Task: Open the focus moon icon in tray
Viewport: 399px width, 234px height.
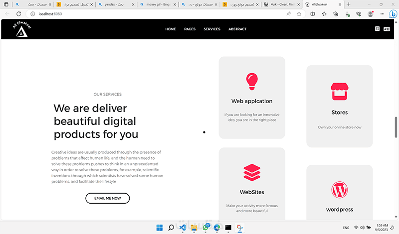Action: point(393,228)
